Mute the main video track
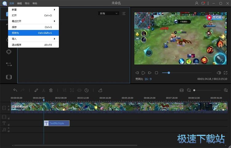Screen dimensions: 231x148 pos(9,106)
